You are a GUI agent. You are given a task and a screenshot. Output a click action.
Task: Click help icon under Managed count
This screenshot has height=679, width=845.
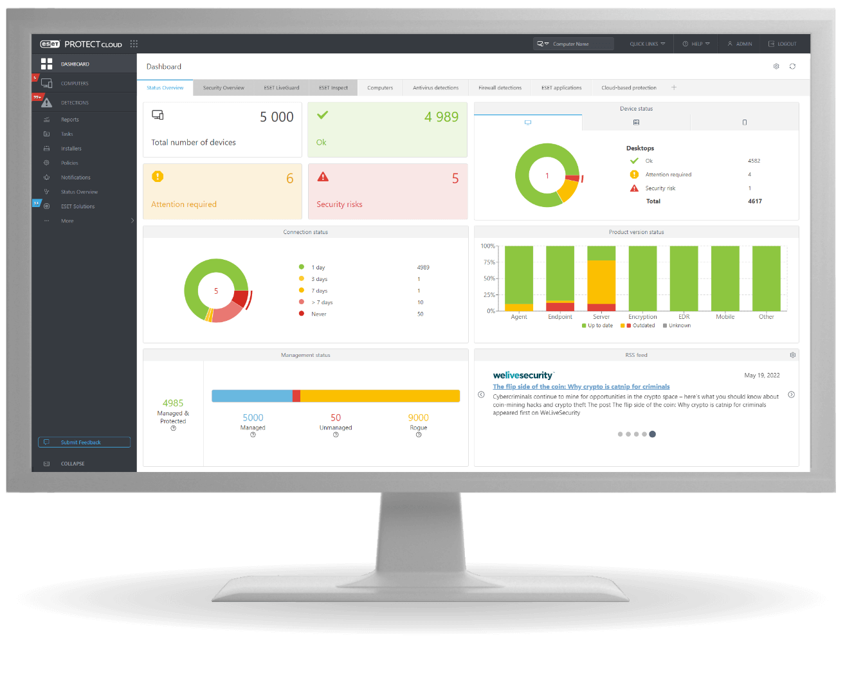click(x=253, y=435)
